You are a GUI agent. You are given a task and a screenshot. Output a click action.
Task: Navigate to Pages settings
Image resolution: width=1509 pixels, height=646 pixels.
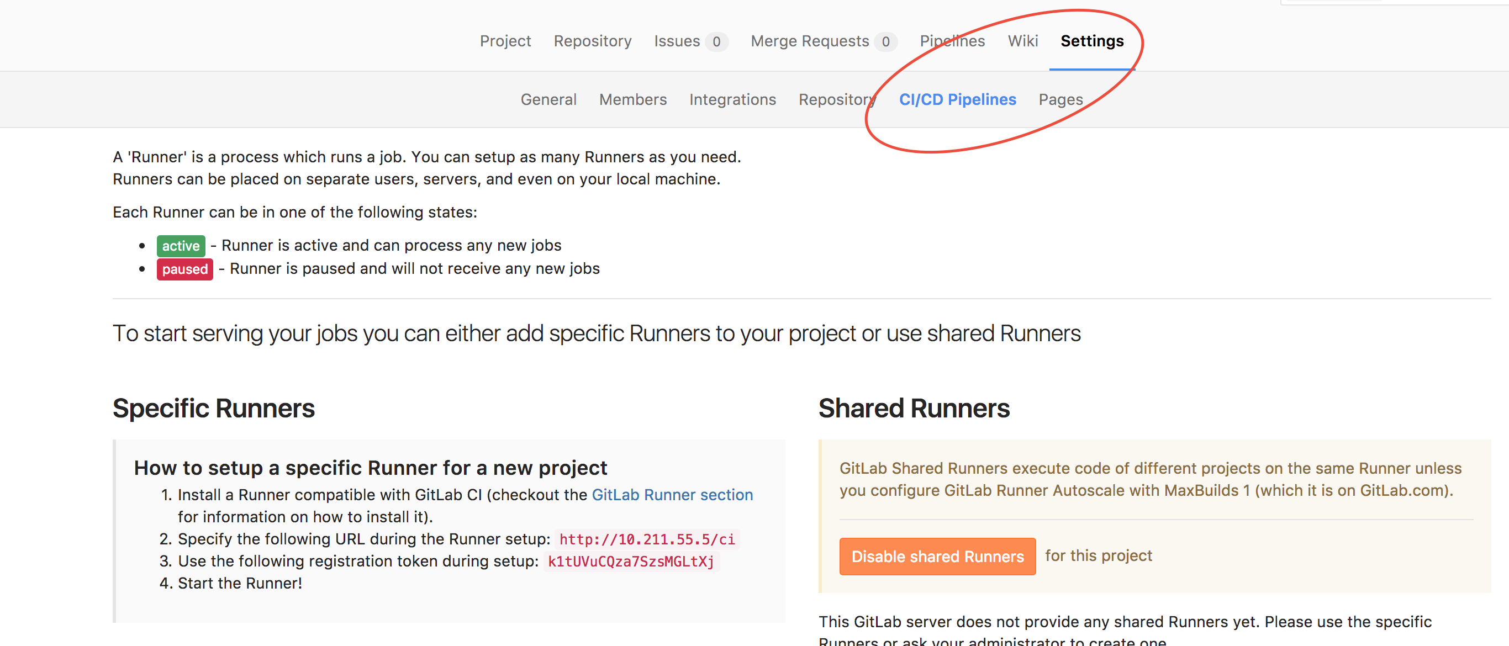(1060, 99)
